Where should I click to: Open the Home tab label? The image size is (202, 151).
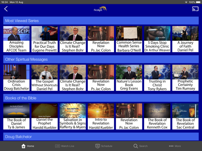pos(30,146)
